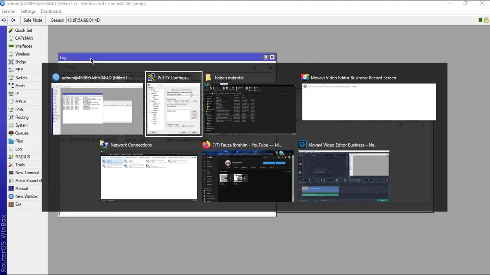Screen dimensions: 490x275
Task: Maximize the Log window
Action: (266, 57)
